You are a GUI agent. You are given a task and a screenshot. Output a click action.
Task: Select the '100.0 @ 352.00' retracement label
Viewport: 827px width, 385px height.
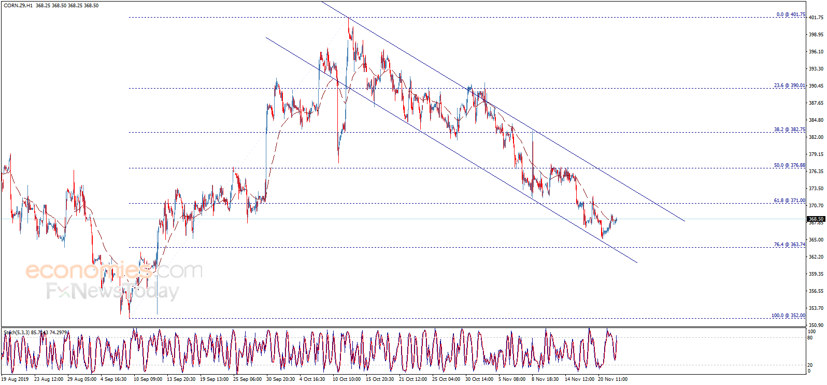coord(788,316)
